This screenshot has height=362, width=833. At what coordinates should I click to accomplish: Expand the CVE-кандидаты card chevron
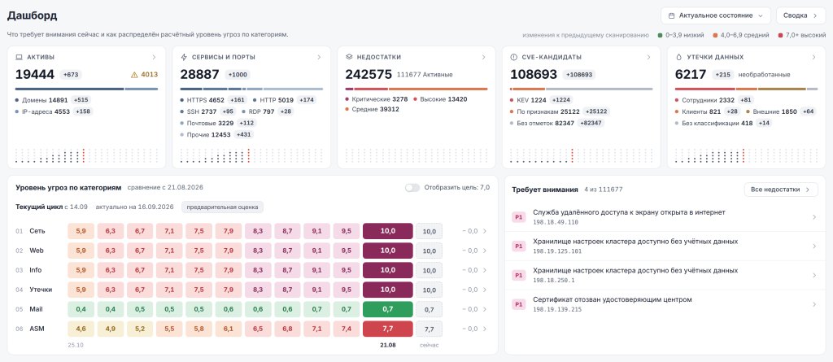(648, 57)
